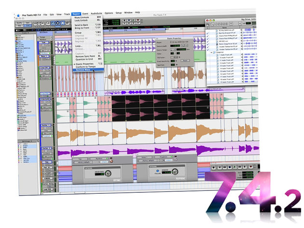Screen dimensions: 304x228
Task: Click the compare button in Rhythmic plug-in
Action: tap(104, 162)
